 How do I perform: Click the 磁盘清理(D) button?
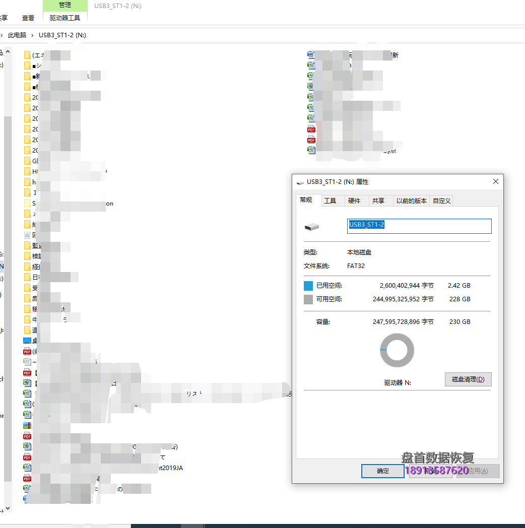tap(468, 379)
